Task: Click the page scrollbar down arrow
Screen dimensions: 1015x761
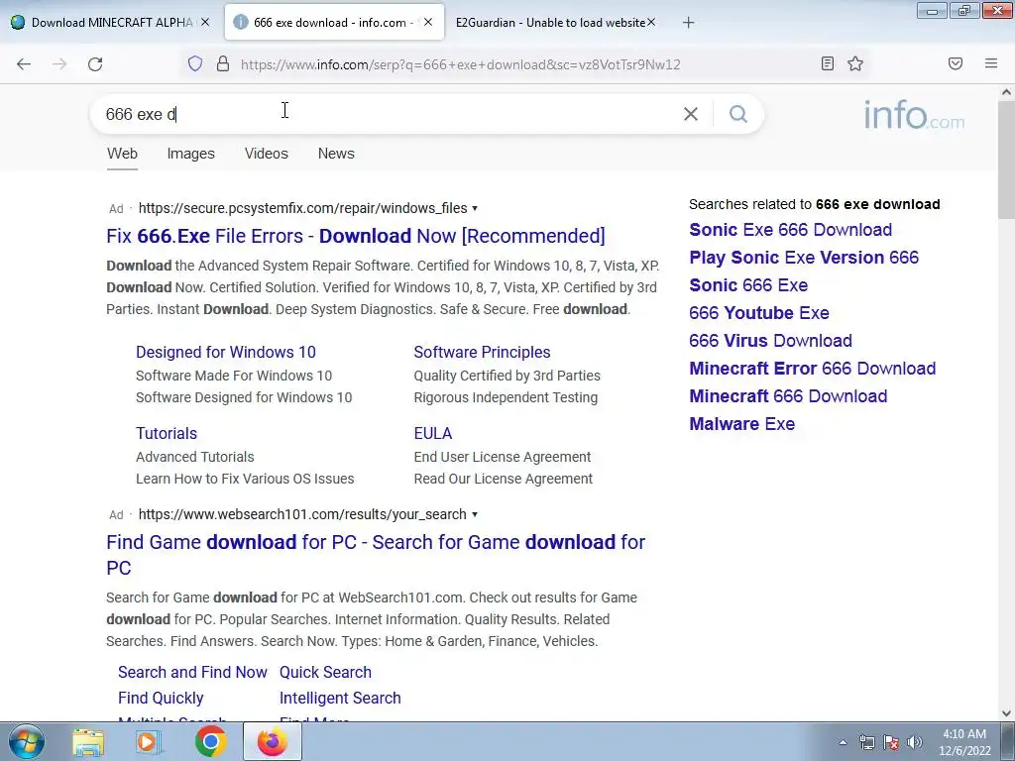Action: pyautogui.click(x=1006, y=713)
